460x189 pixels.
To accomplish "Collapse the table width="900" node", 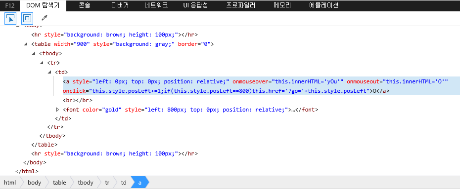I will coord(26,44).
